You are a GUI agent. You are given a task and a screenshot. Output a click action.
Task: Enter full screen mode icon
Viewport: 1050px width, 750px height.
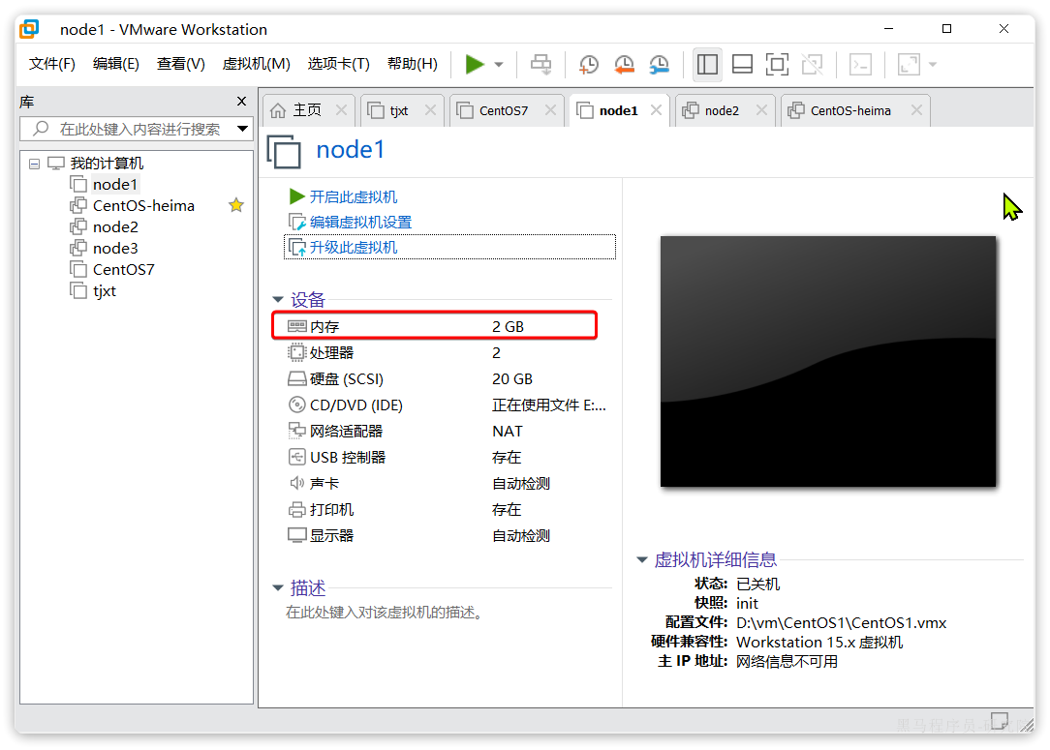coord(777,64)
